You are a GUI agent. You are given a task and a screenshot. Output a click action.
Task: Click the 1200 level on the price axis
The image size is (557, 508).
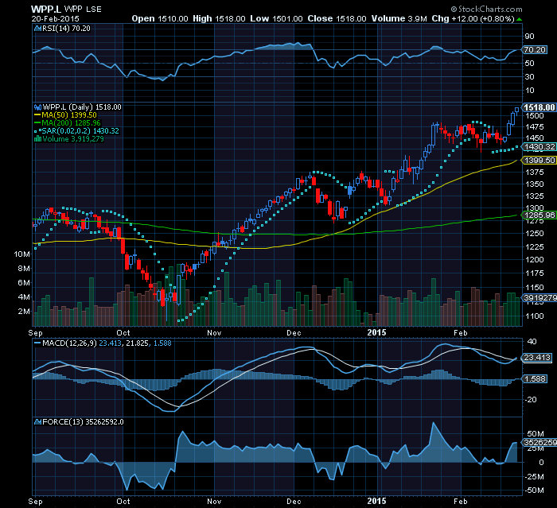pos(535,259)
